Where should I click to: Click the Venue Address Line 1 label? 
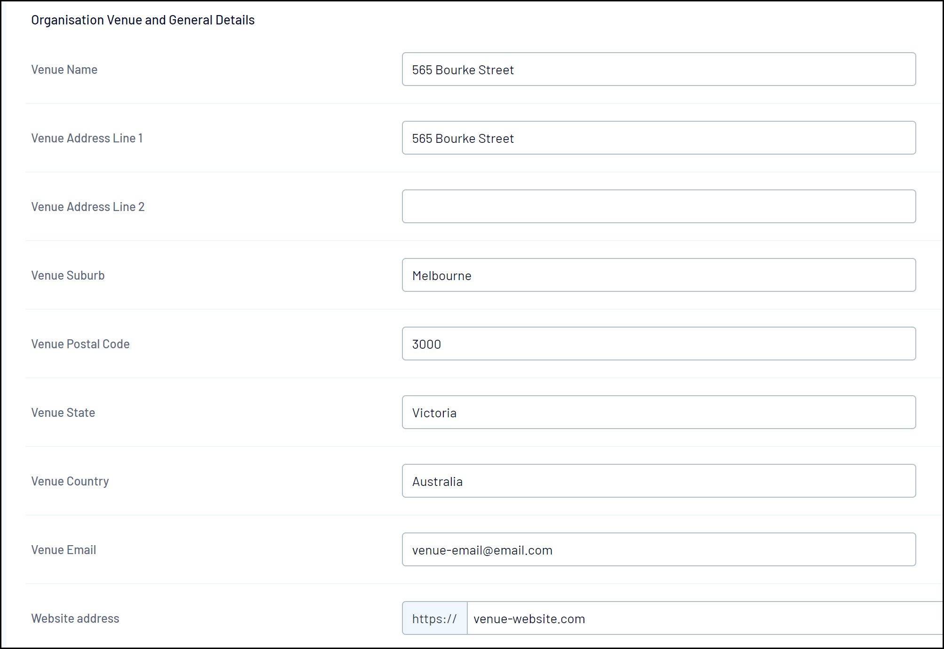pos(87,138)
